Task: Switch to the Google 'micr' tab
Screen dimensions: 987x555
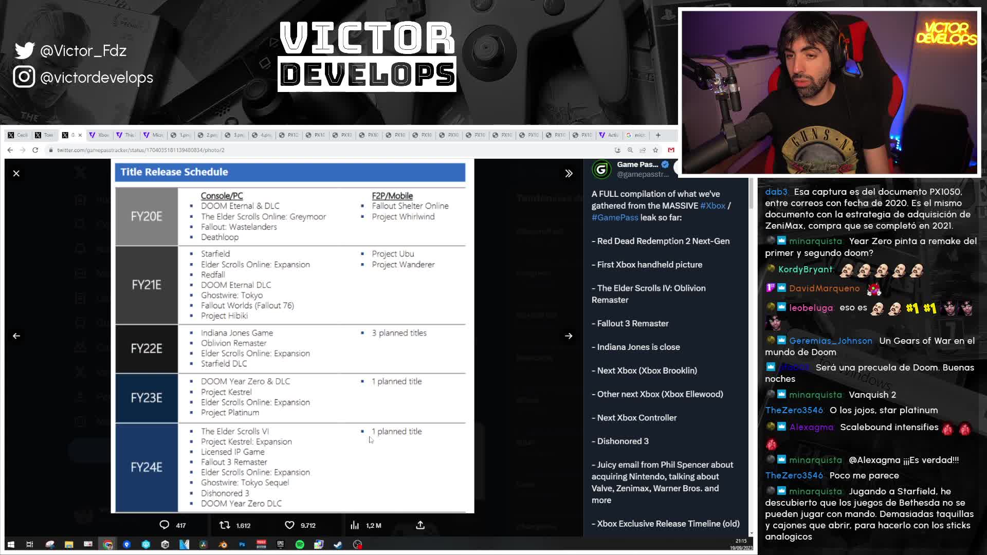Action: pos(636,135)
